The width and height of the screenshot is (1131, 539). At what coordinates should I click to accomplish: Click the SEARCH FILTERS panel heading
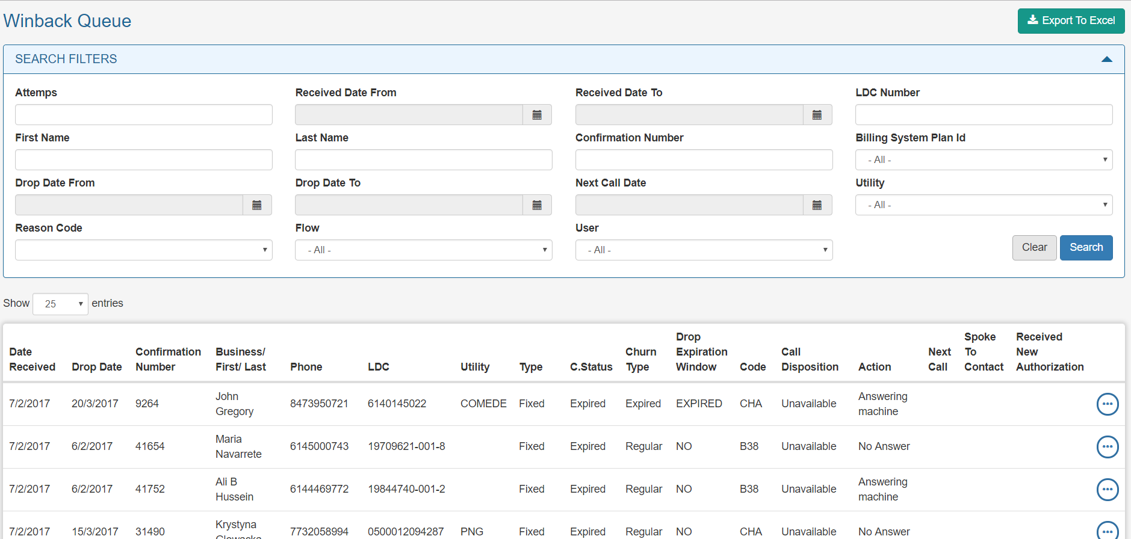[66, 59]
